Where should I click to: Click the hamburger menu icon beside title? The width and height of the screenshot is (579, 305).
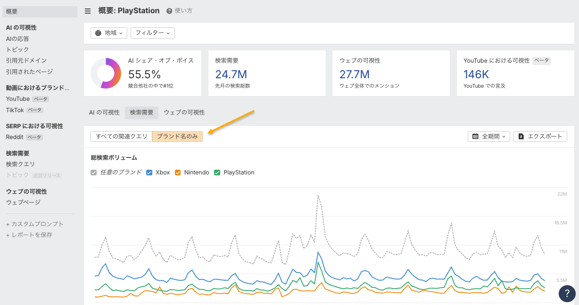click(88, 11)
